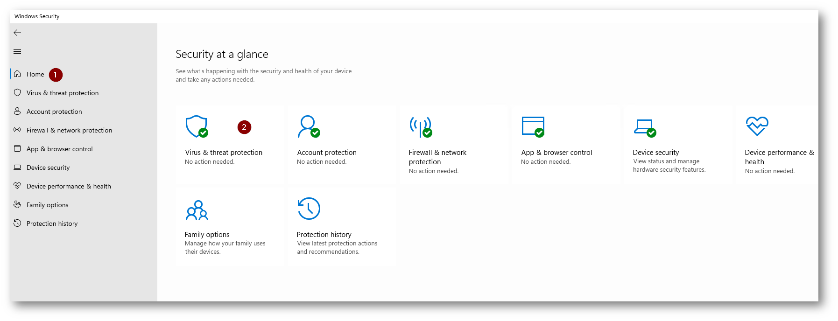838x321 pixels.
Task: Open Account protection from the sidebar
Action: (54, 112)
